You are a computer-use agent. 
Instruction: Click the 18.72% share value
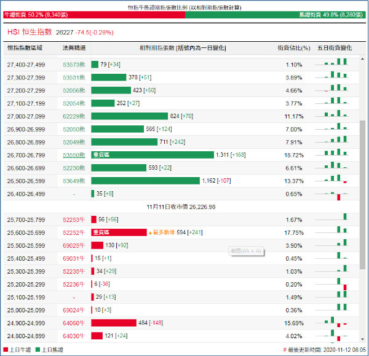(294, 156)
